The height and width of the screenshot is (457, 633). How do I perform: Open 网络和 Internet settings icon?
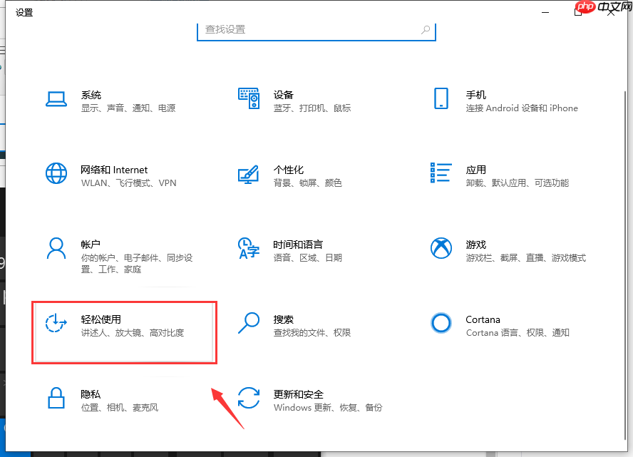point(56,172)
